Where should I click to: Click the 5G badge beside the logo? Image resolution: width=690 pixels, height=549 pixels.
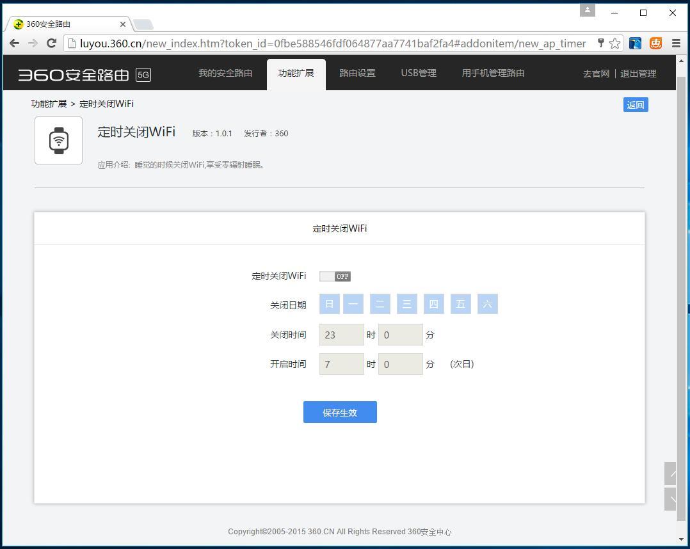click(143, 74)
